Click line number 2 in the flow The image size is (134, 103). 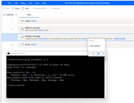pos(12,29)
